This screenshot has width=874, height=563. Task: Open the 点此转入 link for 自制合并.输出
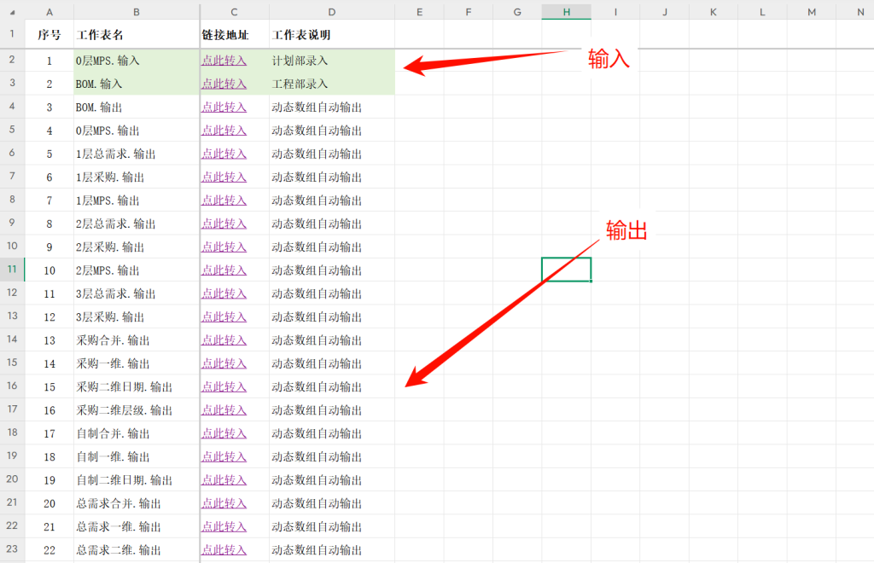pos(224,434)
